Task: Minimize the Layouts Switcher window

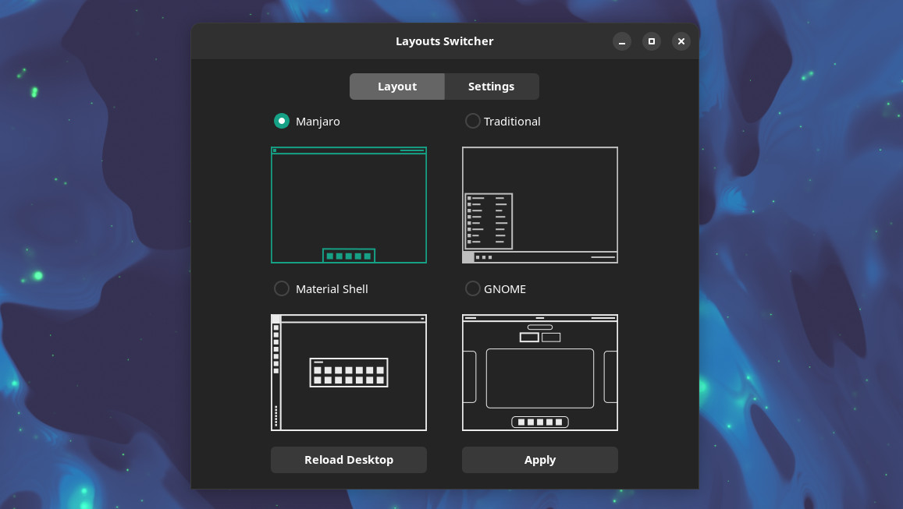Action: (x=622, y=41)
